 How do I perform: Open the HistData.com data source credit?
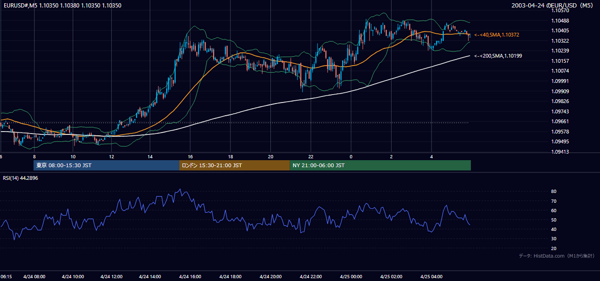tap(556, 256)
